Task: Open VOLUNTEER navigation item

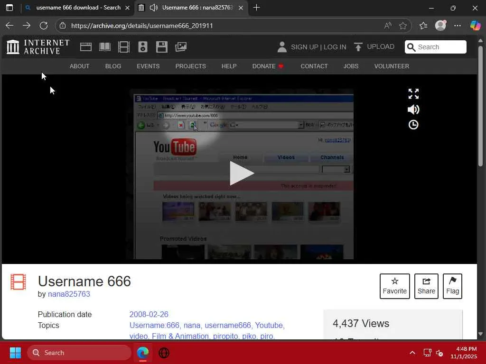Action: click(x=392, y=66)
